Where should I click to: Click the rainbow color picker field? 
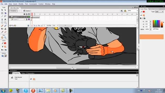156,24
